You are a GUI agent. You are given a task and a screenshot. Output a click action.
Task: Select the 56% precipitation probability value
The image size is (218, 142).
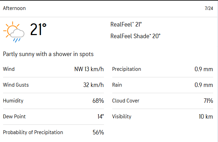pyautogui.click(x=98, y=132)
